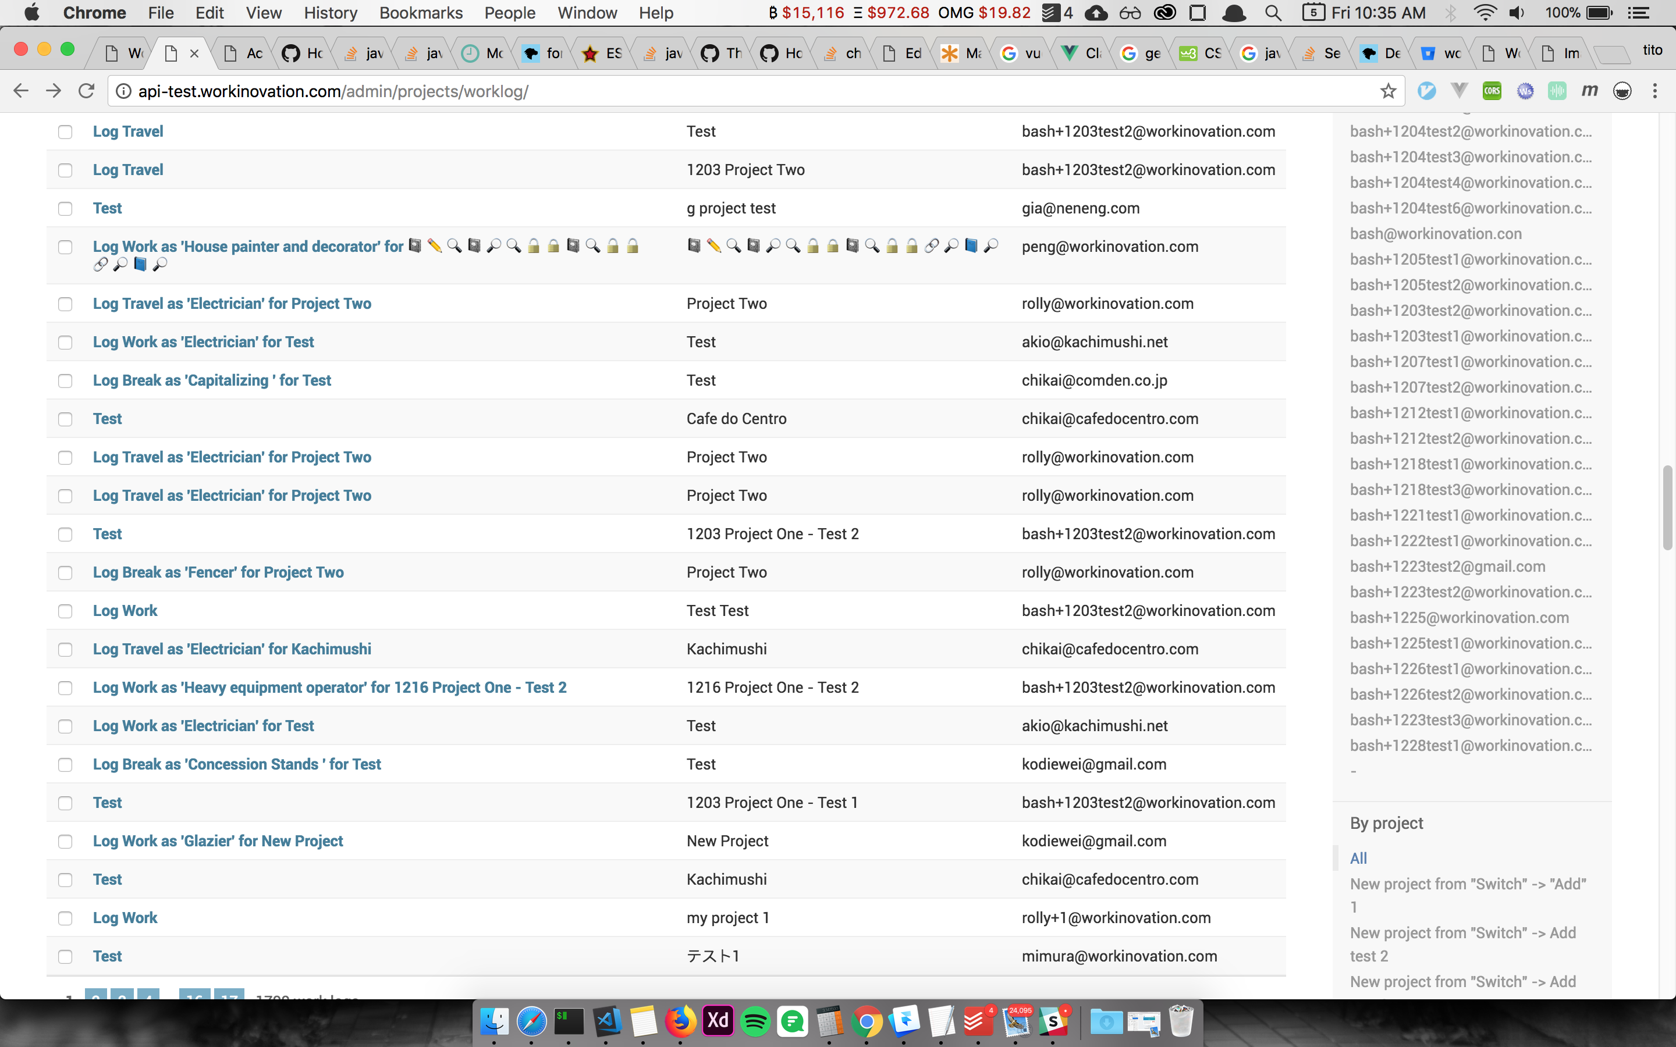Open Adobe XD from the dock

click(718, 1021)
